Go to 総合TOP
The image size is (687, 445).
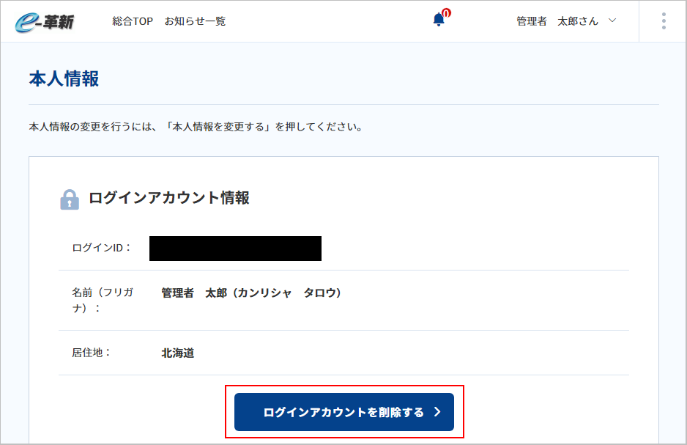[x=133, y=21]
